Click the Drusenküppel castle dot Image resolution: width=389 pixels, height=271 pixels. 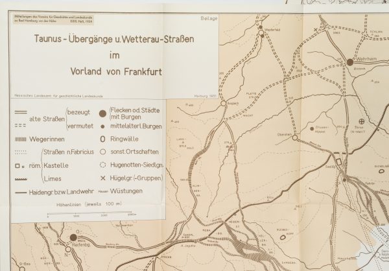tap(312, 128)
